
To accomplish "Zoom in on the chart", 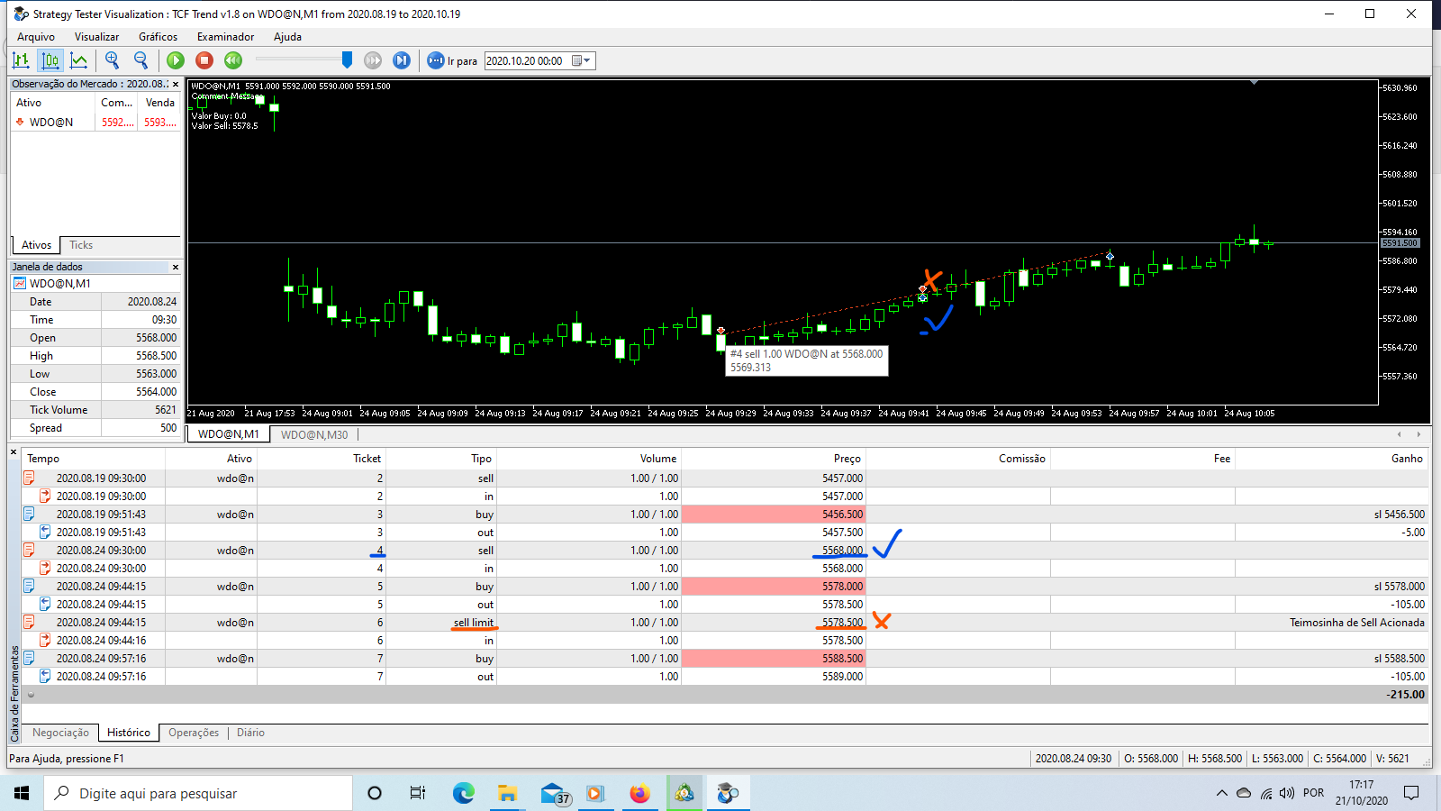I will tap(113, 60).
